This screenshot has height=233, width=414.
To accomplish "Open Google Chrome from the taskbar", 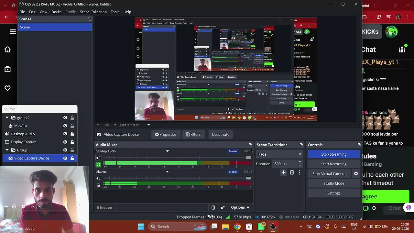I will pos(237,227).
